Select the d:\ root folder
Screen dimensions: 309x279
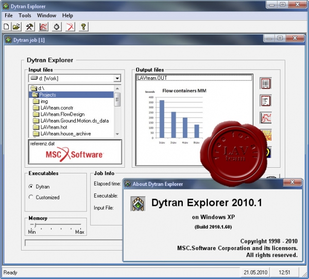click(x=71, y=88)
